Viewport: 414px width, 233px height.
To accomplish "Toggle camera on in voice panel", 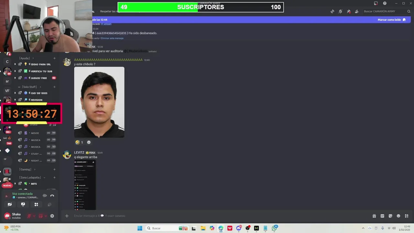I will [10, 205].
